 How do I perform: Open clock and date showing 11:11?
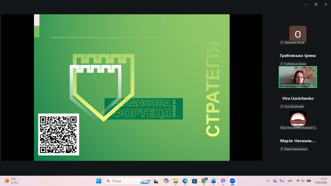320,181
